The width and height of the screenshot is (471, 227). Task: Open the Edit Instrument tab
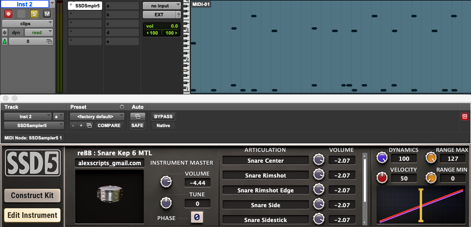32,215
